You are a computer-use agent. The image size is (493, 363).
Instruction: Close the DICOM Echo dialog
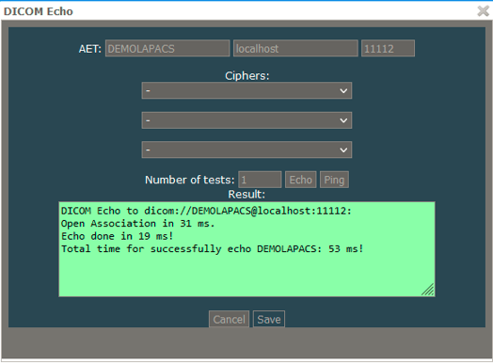pos(484,11)
